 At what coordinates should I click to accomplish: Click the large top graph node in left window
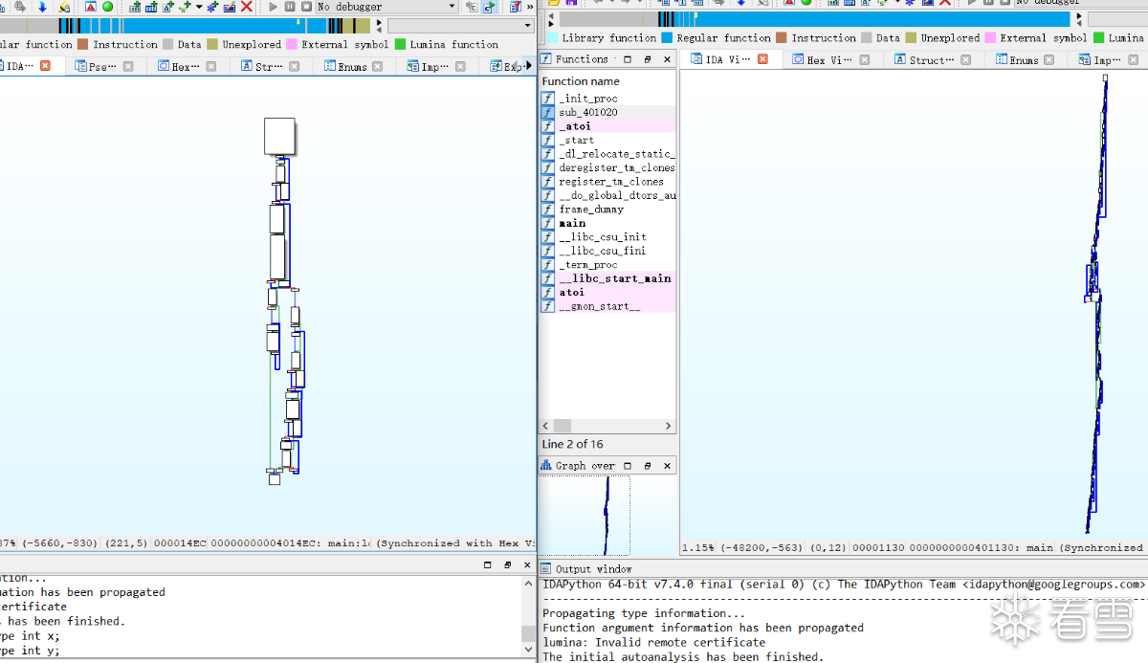click(279, 136)
